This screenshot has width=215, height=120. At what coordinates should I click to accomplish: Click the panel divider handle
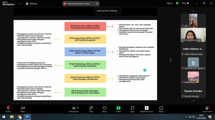[171, 60]
